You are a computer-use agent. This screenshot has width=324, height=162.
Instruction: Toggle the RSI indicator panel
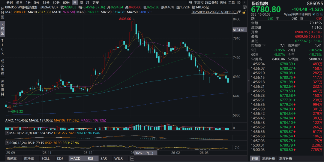[x=90, y=158]
